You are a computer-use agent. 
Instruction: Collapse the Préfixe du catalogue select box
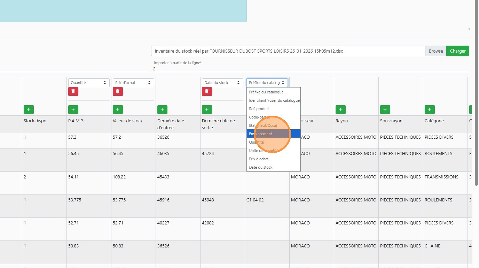[x=267, y=83]
